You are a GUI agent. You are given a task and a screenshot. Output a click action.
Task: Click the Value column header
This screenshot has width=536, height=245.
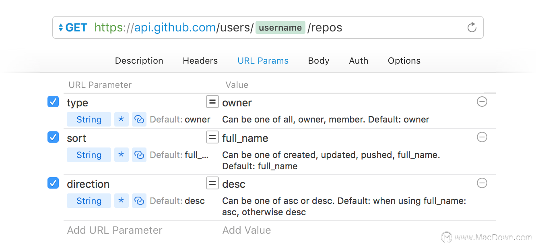[x=237, y=85]
